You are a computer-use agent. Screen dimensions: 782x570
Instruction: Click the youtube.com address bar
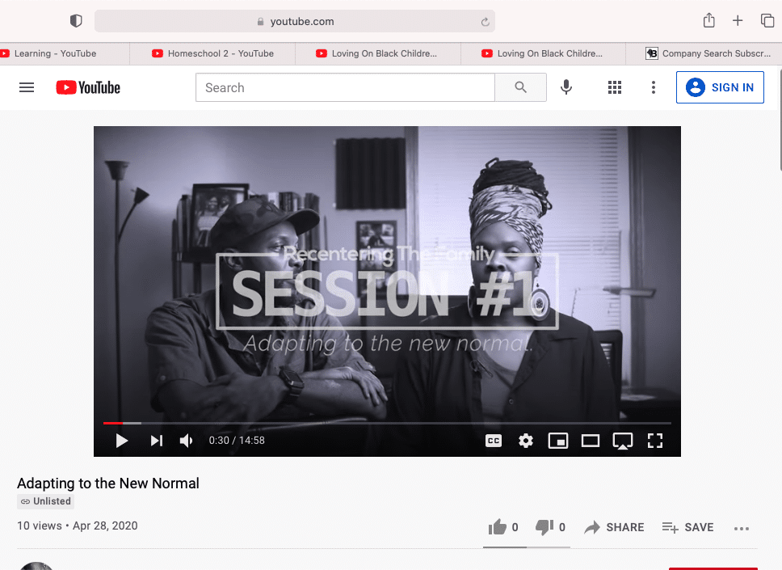295,22
